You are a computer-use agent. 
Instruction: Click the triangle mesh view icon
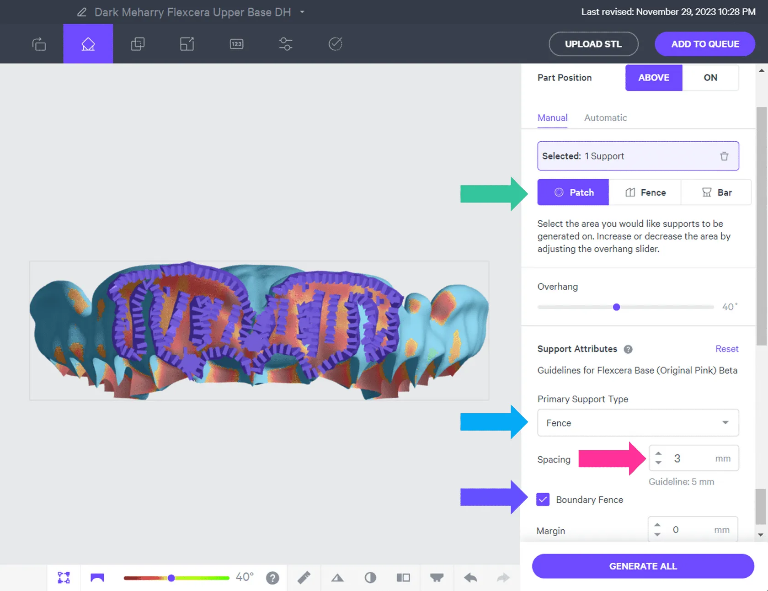pos(337,578)
